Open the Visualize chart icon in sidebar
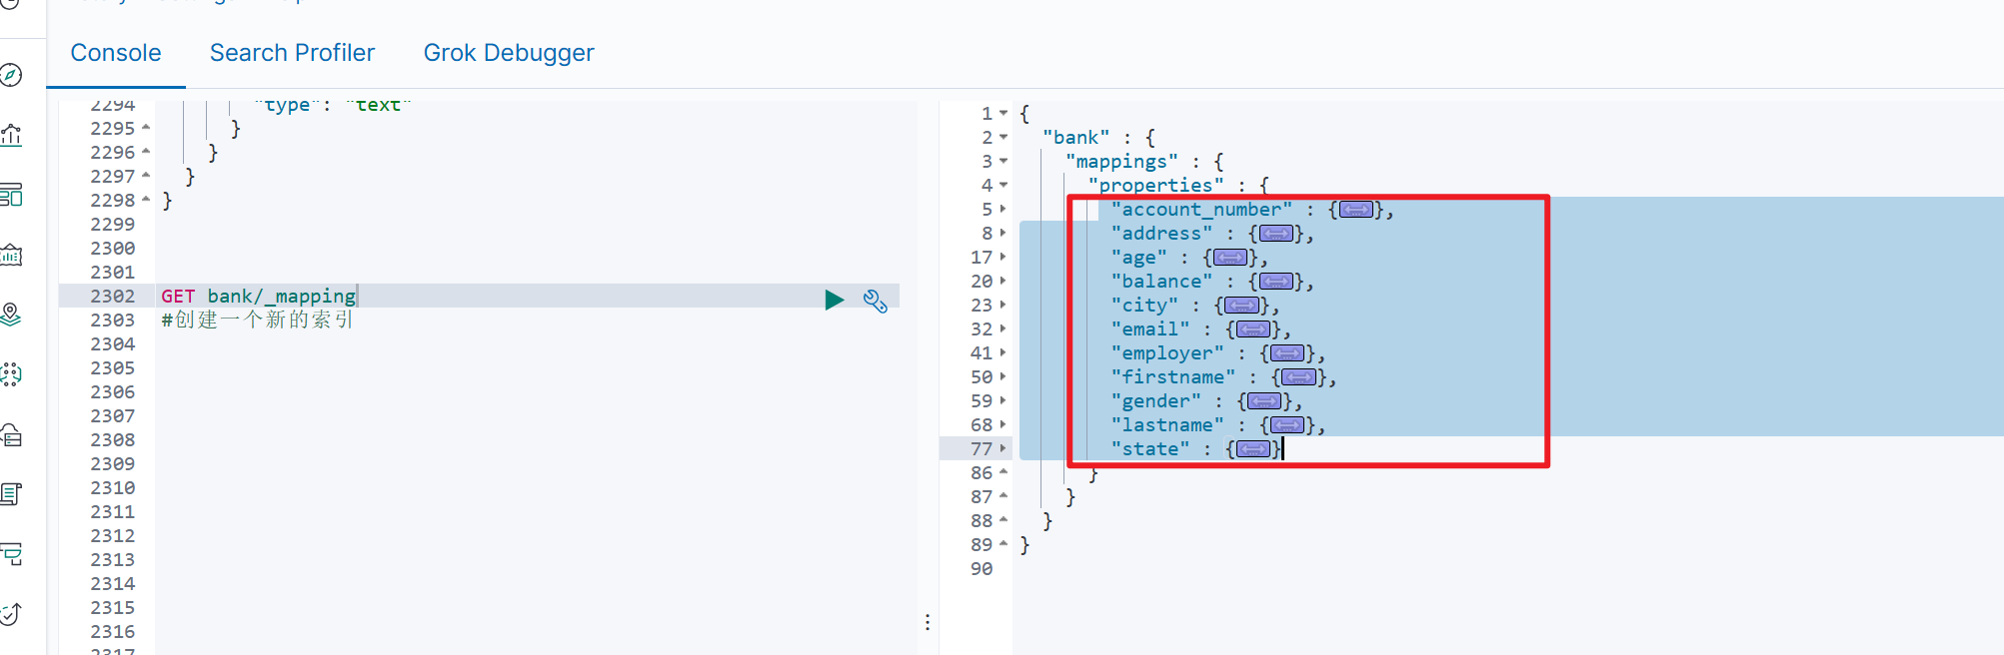 (11, 135)
